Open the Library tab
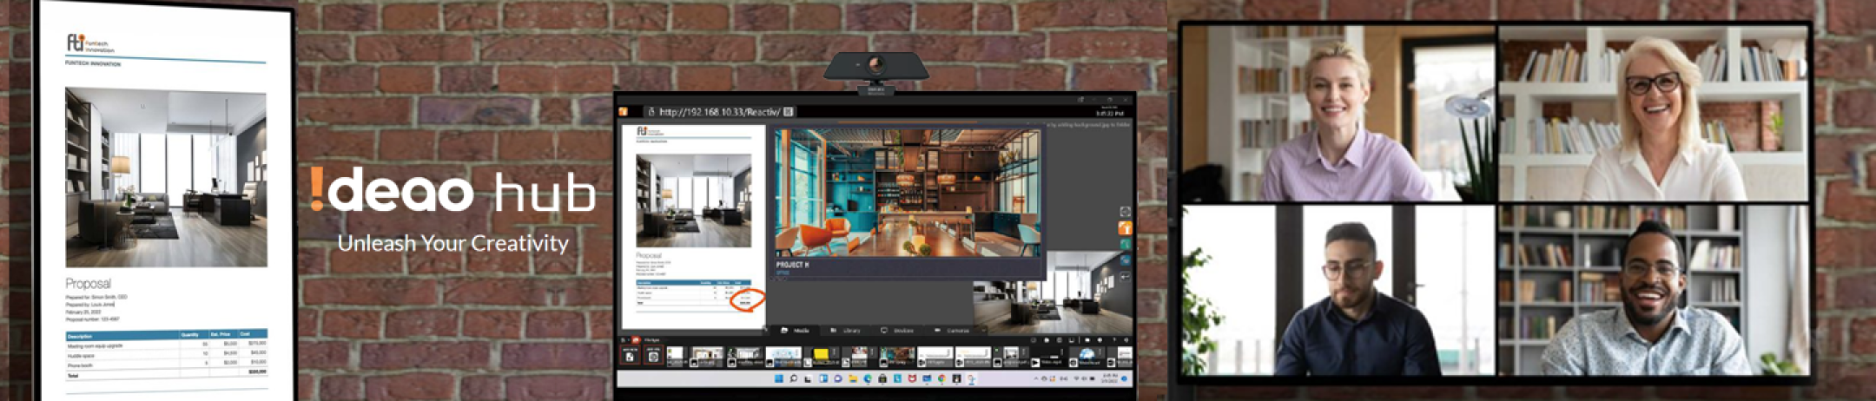Image resolution: width=1876 pixels, height=401 pixels. (846, 331)
